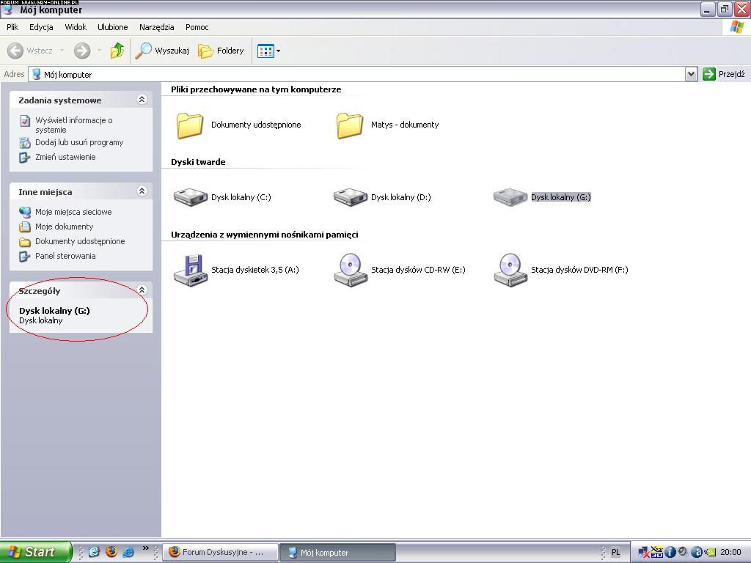Open Dokumenty udostępnione folder icon

pos(190,125)
